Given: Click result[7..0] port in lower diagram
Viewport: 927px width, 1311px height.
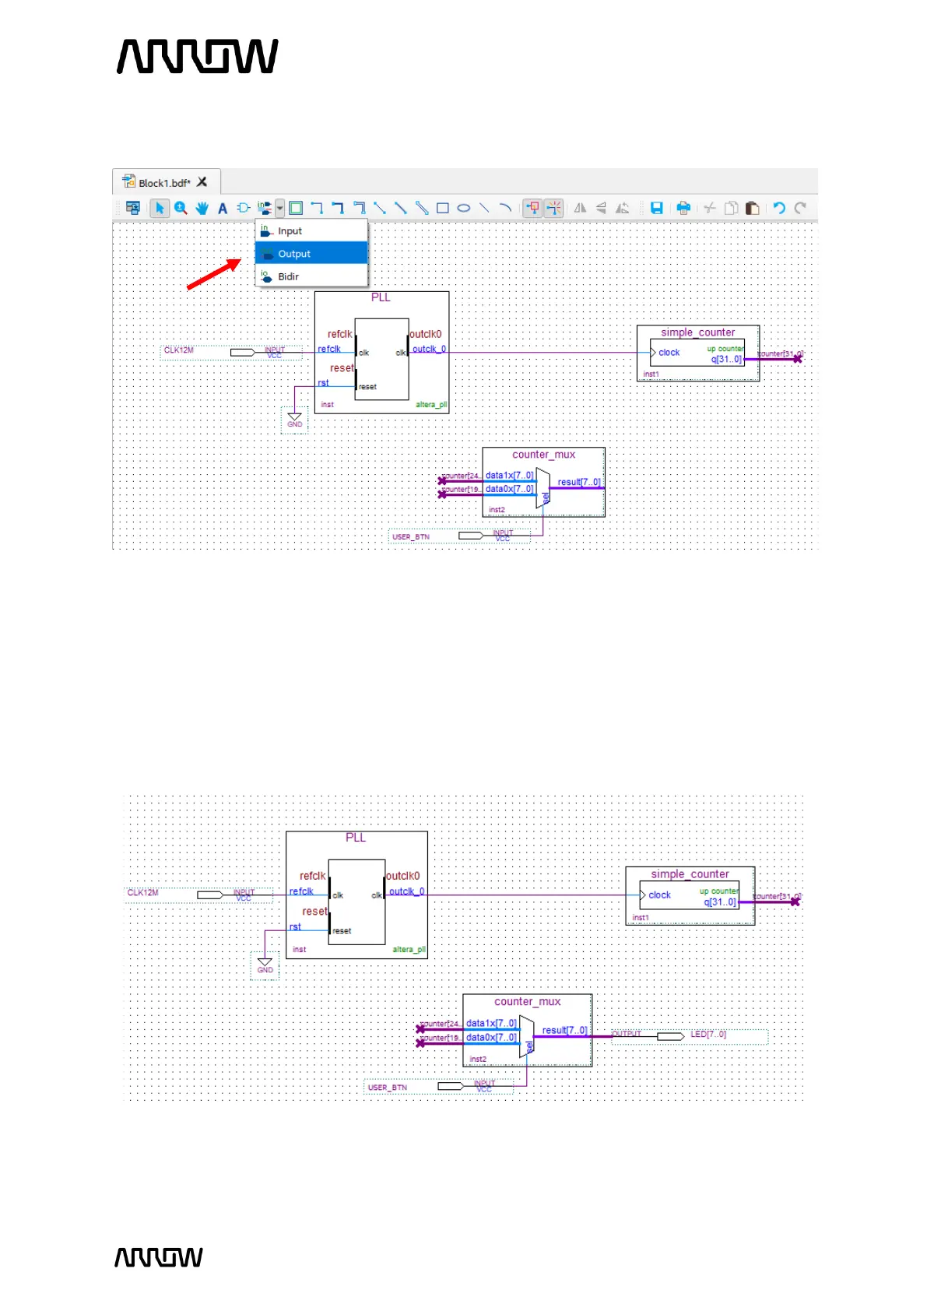Looking at the screenshot, I should click(564, 1030).
